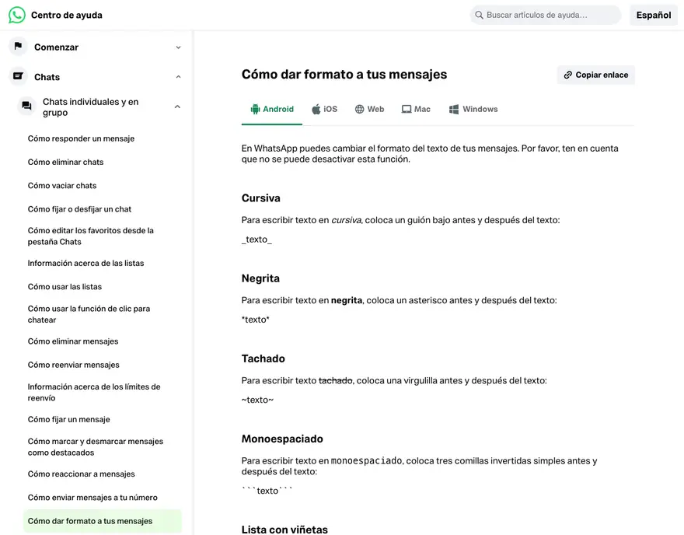Focus the Buscar artículos de ayuda field
This screenshot has height=535, width=684.
click(x=546, y=15)
